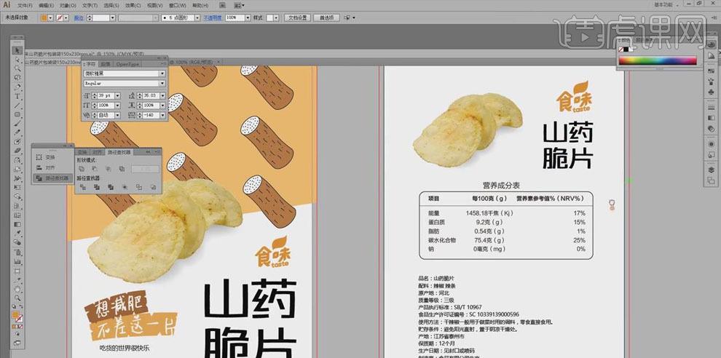Select the Rotate tool
The height and width of the screenshot is (358, 721).
click(17, 160)
